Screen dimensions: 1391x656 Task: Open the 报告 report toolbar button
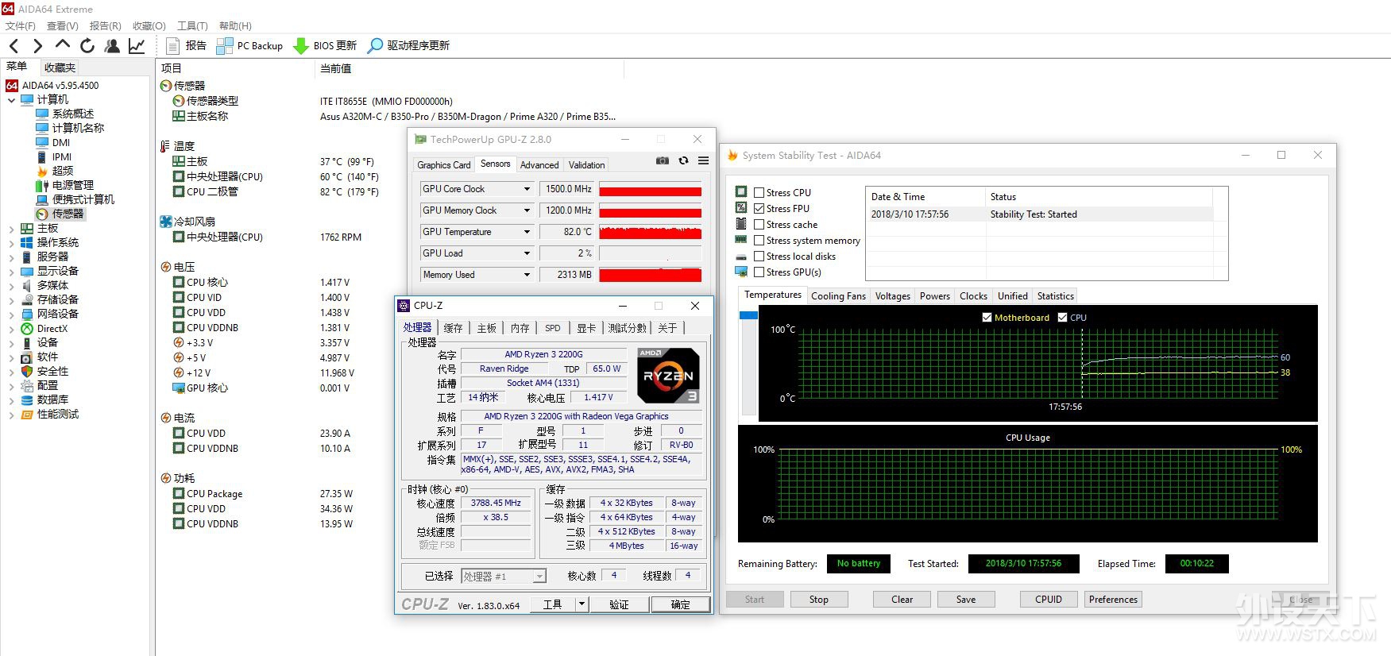pos(186,46)
